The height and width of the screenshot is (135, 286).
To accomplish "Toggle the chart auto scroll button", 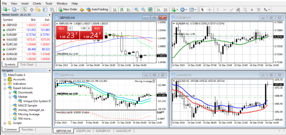I will click(x=159, y=10).
